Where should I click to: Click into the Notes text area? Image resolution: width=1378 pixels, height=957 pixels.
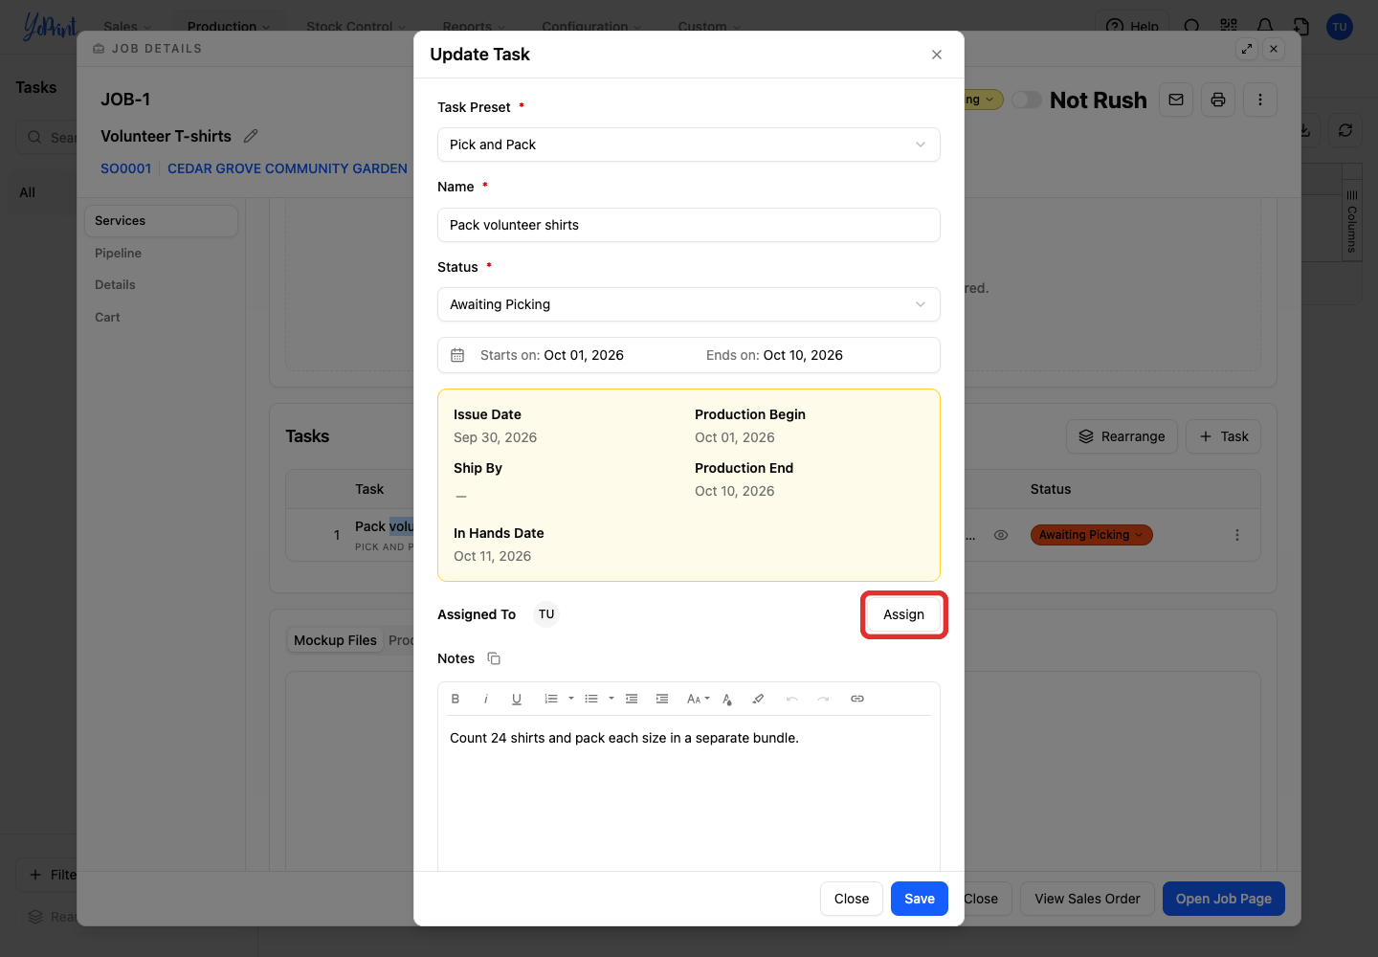point(689,794)
